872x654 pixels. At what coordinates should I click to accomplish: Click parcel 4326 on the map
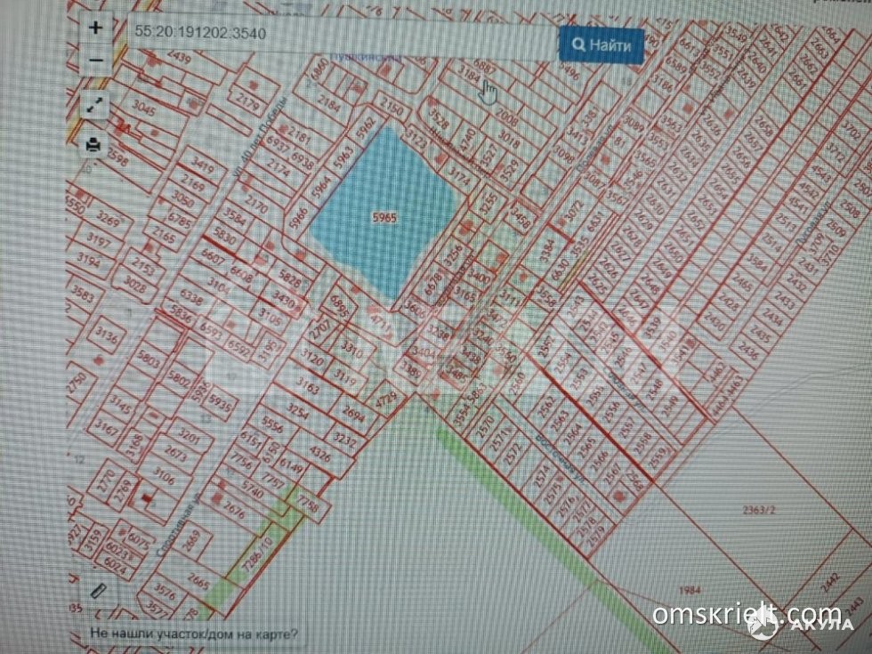(x=318, y=458)
